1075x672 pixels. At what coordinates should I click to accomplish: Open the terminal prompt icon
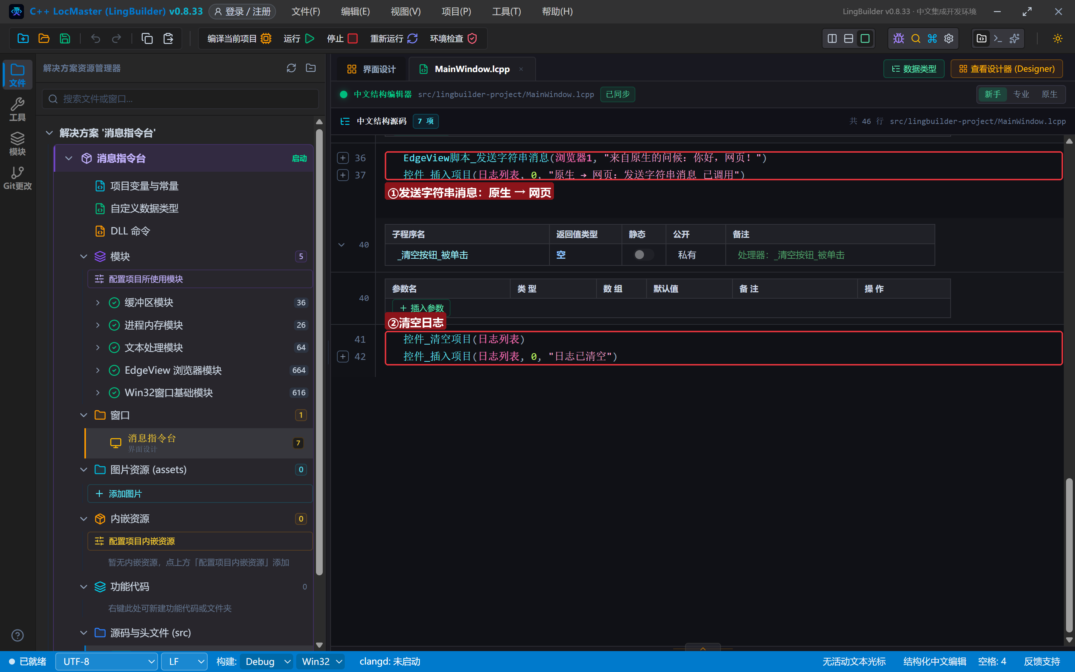[998, 39]
